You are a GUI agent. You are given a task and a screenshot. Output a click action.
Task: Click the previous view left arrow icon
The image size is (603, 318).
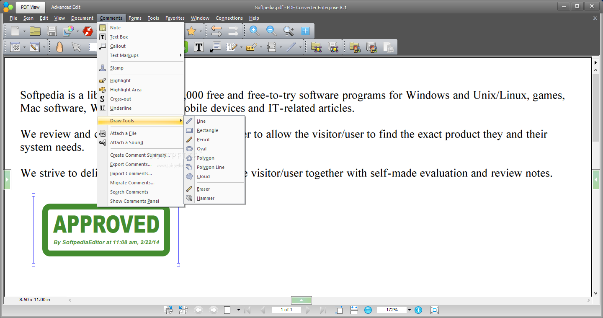pos(198,310)
